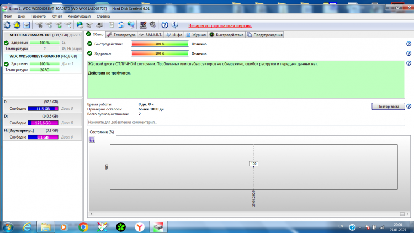This screenshot has width=414, height=233.
Task: Launch Google Chrome from the taskbar
Action: (83, 227)
